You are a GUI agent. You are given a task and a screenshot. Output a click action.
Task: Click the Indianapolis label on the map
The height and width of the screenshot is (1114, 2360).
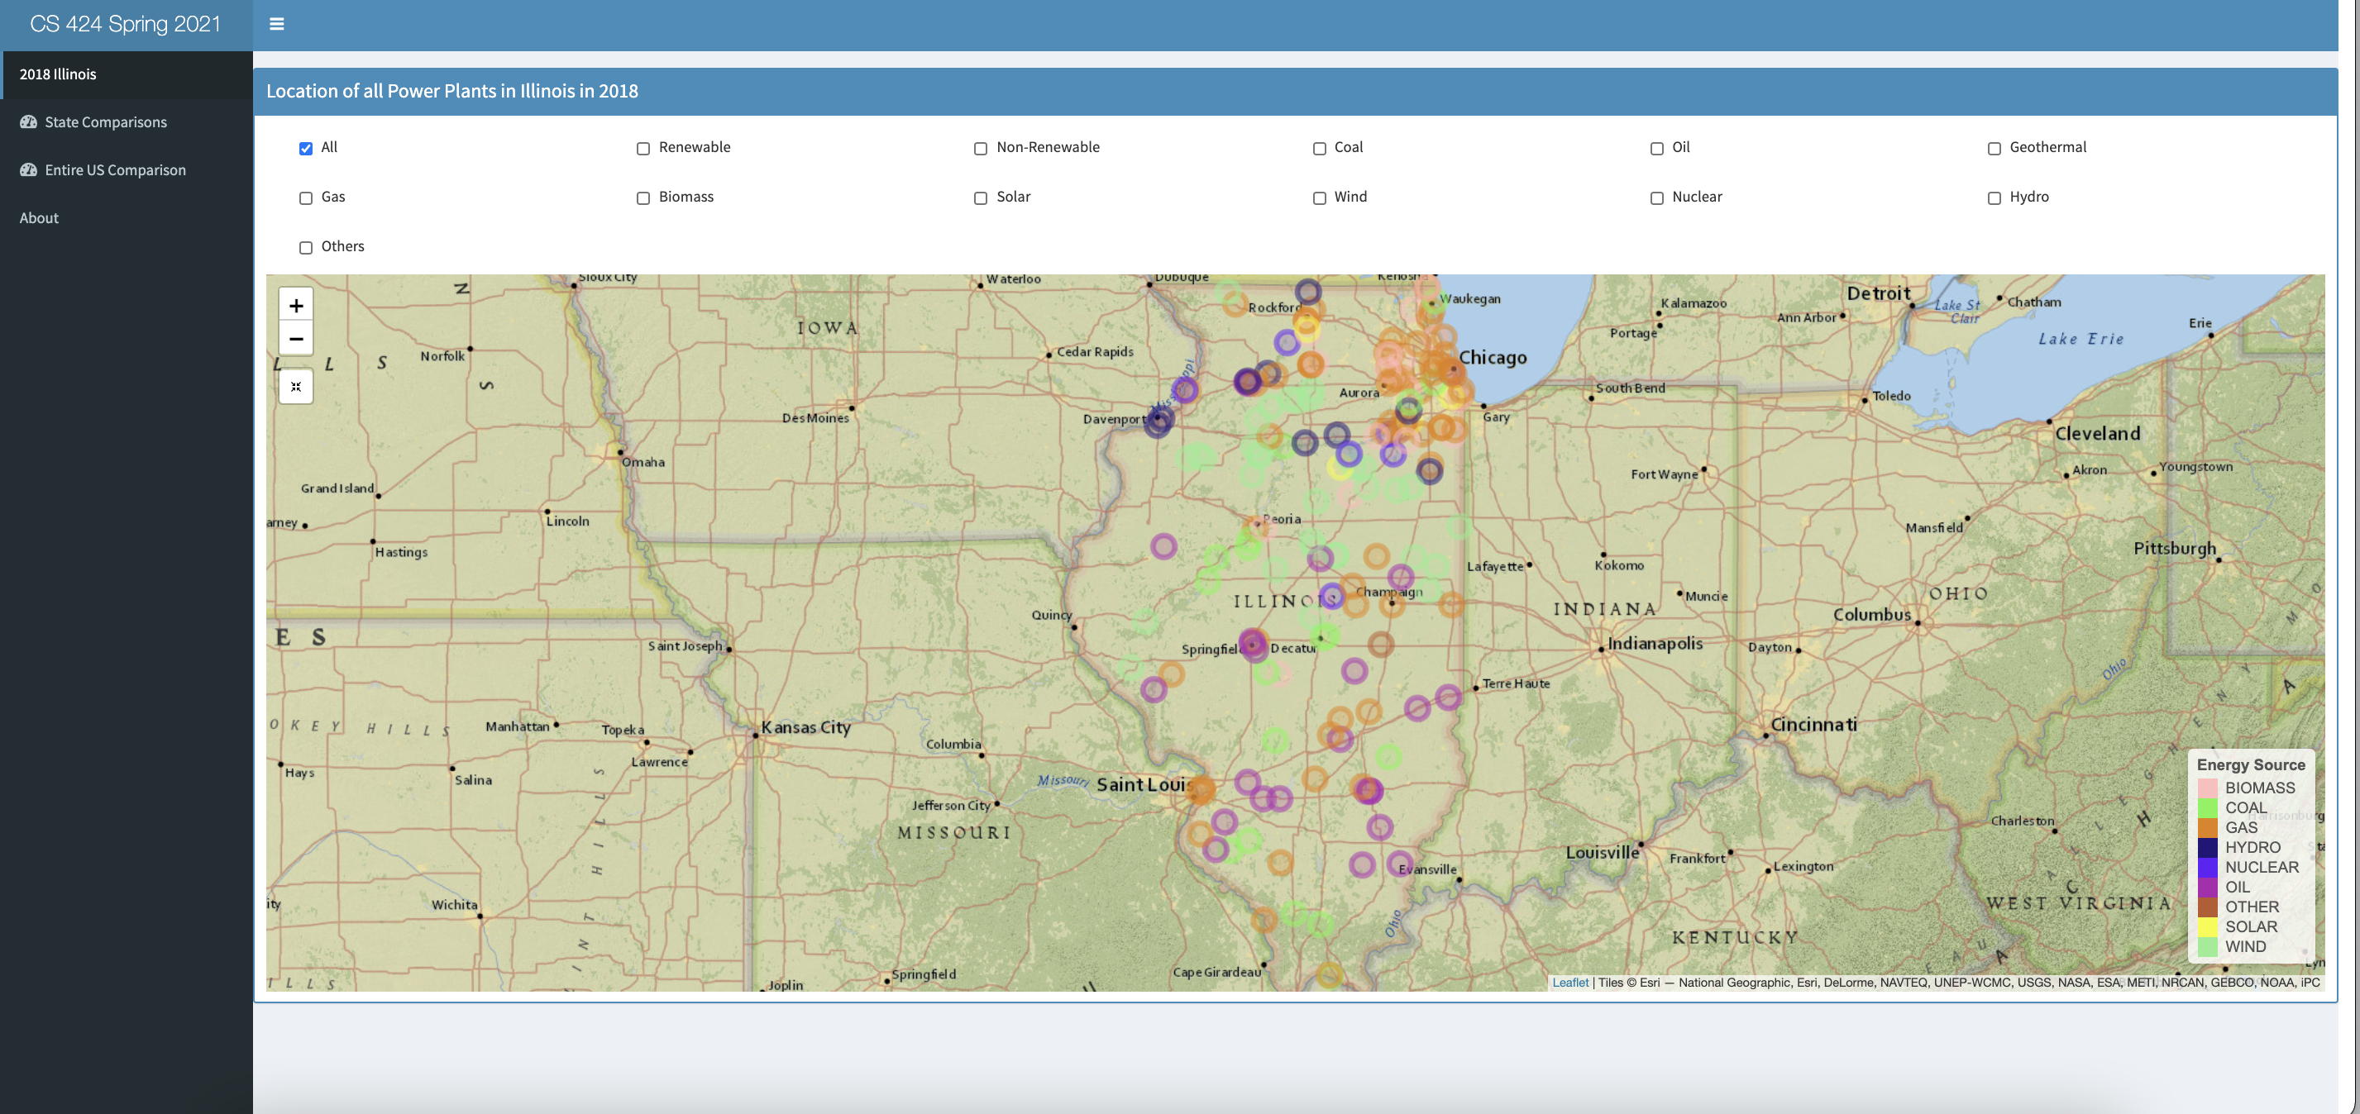[x=1655, y=644]
